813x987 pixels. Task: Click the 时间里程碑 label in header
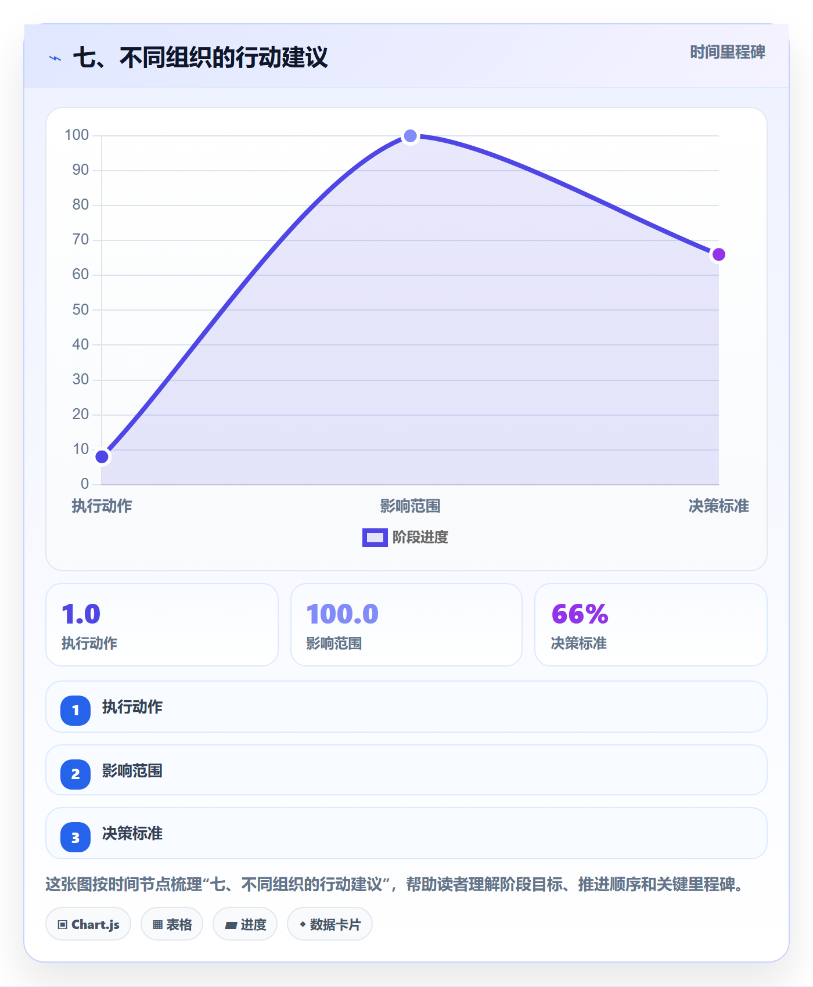coord(728,52)
